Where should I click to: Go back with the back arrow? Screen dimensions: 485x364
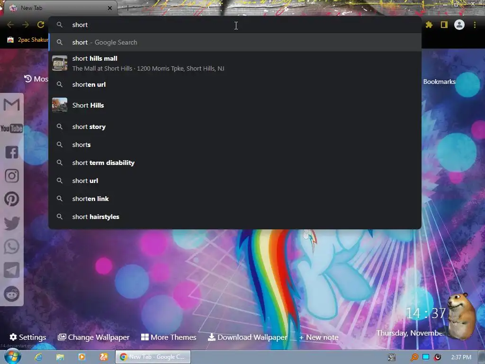coord(10,25)
